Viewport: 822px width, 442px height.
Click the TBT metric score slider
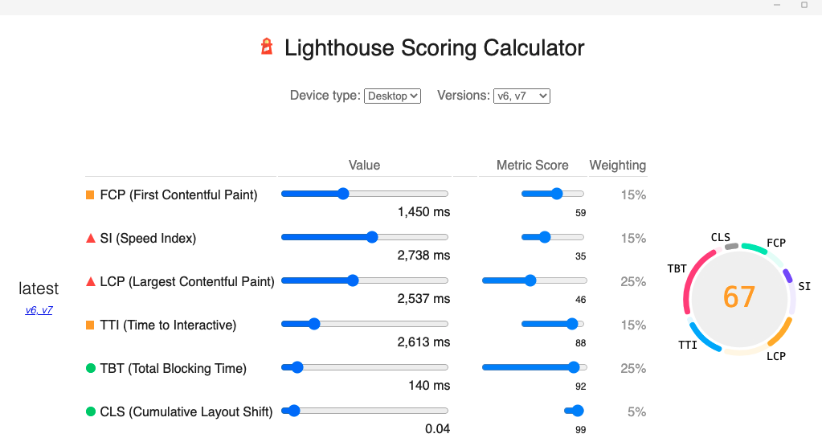coord(534,367)
